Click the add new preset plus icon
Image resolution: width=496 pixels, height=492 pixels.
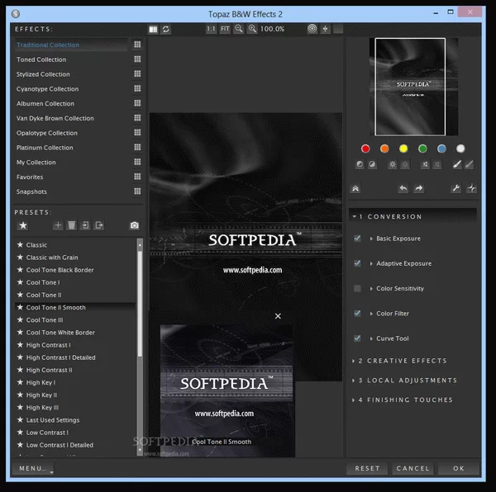57,225
